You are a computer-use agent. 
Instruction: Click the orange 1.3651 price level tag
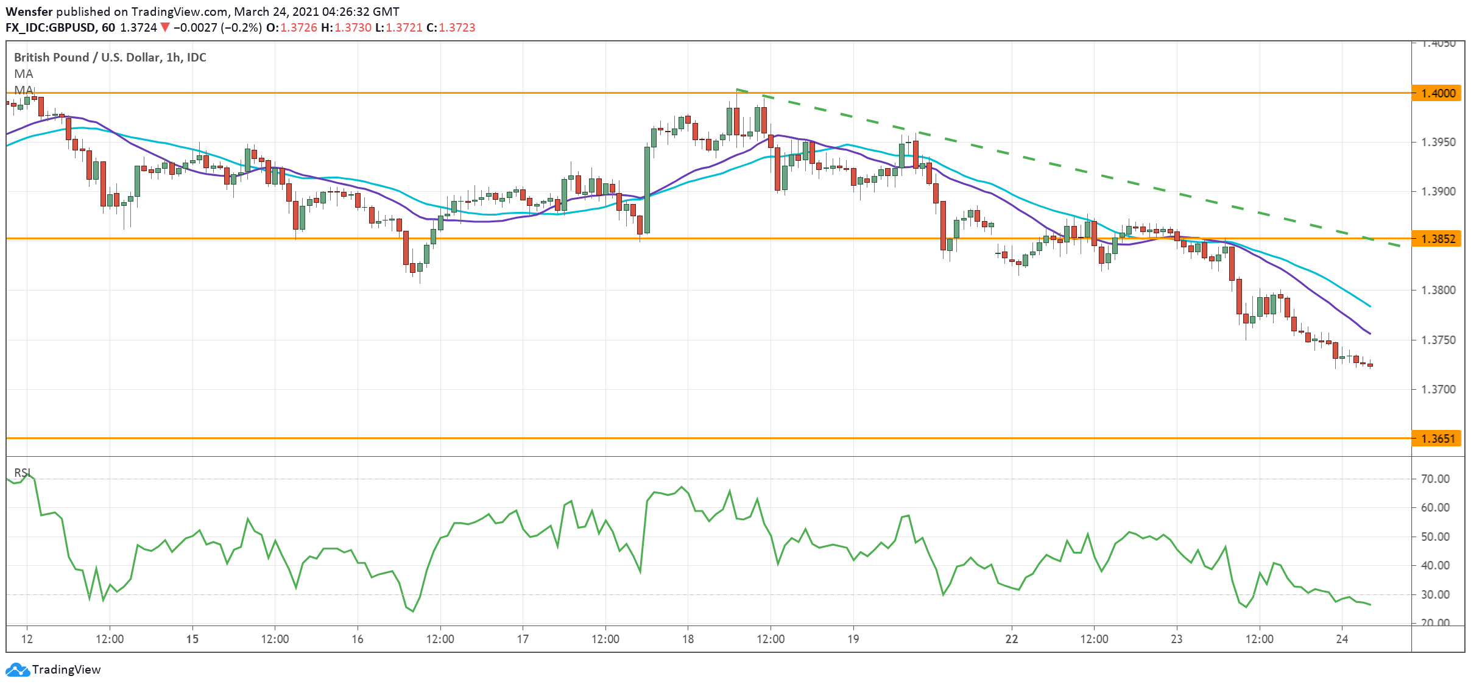[1437, 439]
